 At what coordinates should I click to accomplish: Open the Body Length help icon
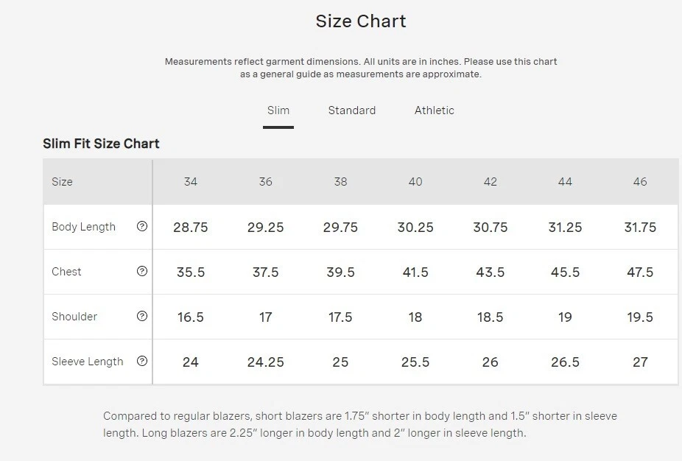[142, 226]
